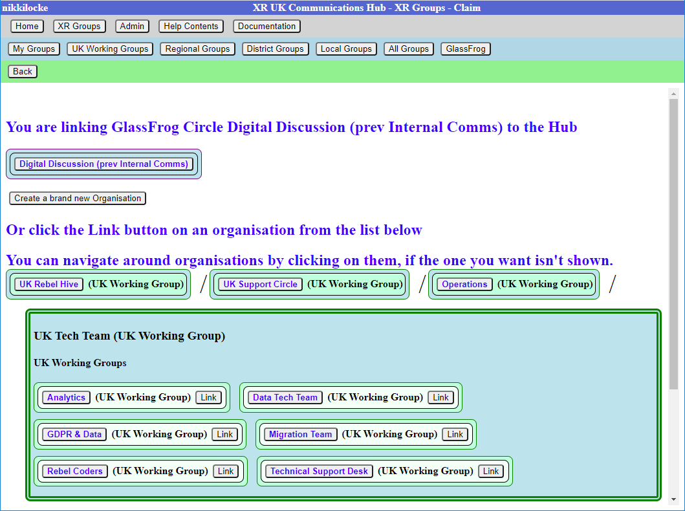Navigate to Operations organisation
685x511 pixels.
click(x=464, y=285)
